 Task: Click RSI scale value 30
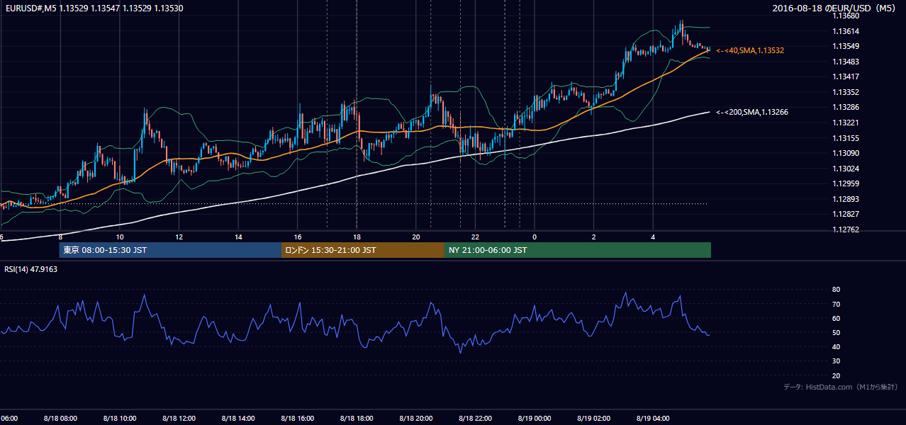point(836,361)
